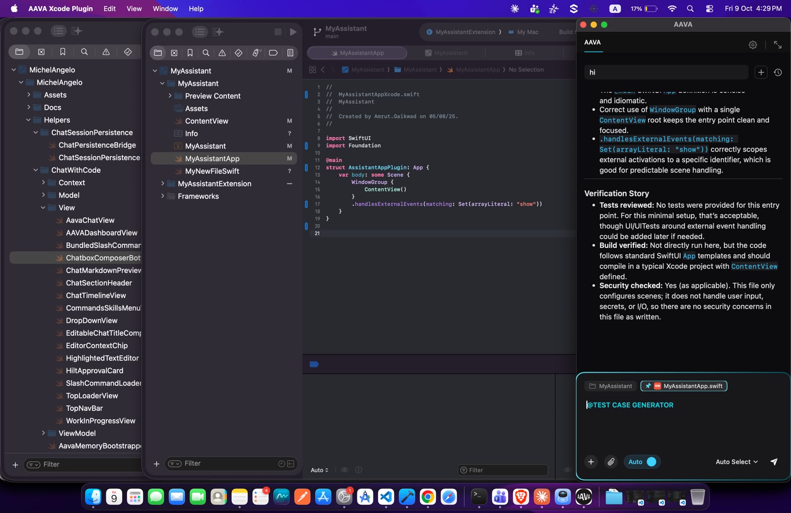This screenshot has width=791, height=513.
Task: Click the plus button in AAVA composer
Action: (x=591, y=462)
